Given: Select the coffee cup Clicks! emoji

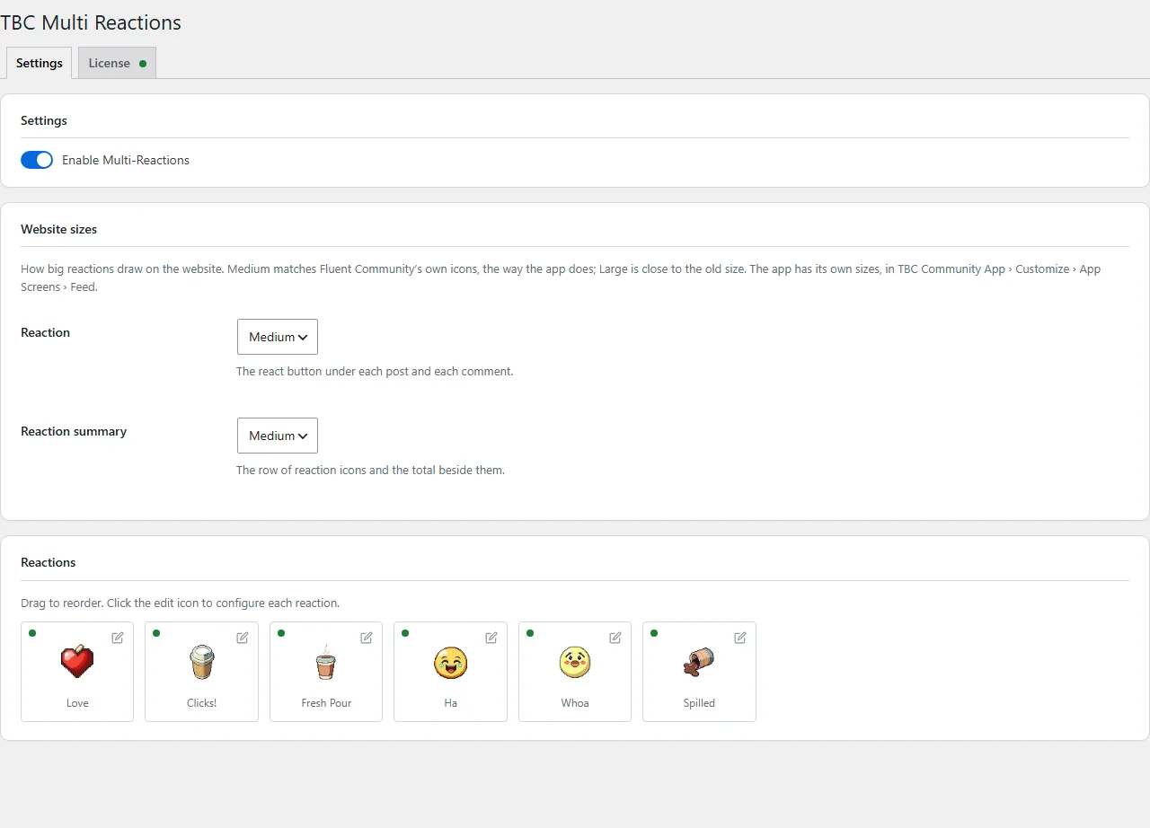Looking at the screenshot, I should click(202, 663).
